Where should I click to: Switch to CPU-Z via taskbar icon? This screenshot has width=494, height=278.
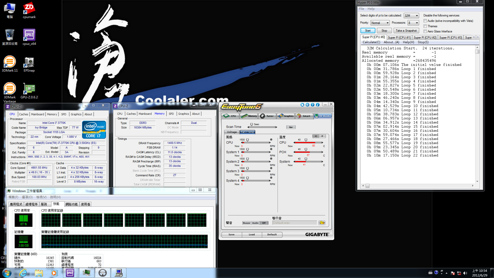point(70,273)
